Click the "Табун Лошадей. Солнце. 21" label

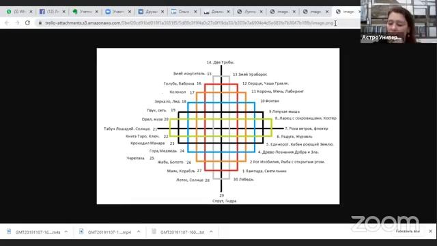coord(130,129)
